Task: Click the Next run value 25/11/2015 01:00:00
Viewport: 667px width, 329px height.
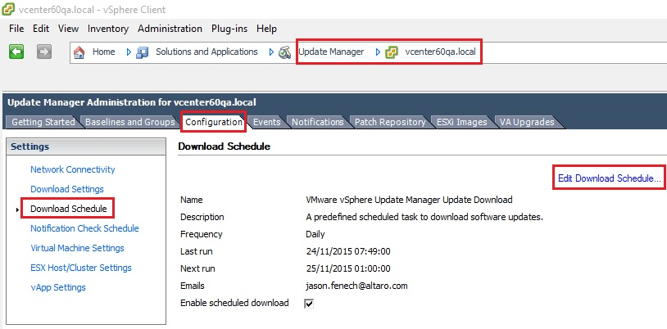Action: pos(348,268)
